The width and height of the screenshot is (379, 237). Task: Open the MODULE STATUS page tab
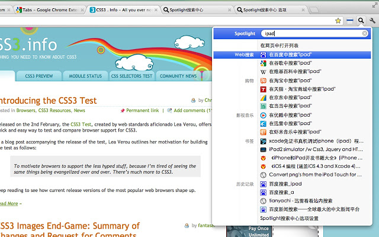point(85,76)
